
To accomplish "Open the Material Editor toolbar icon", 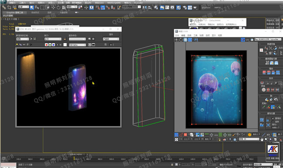I will 179,7.
